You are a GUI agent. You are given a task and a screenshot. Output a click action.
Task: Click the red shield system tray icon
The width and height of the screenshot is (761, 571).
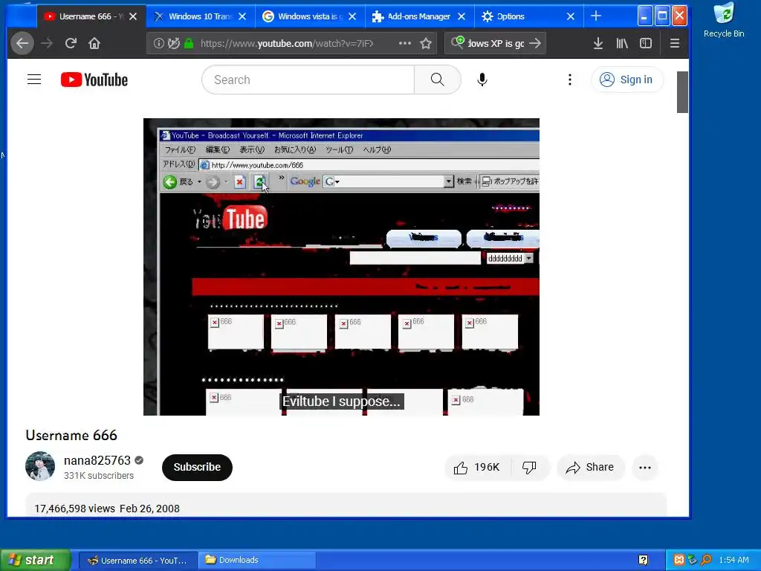tap(679, 560)
